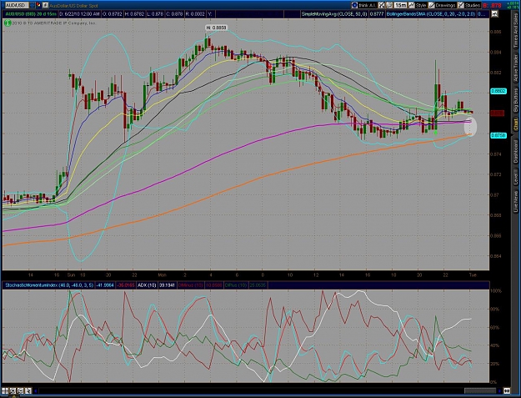This screenshot has height=398, width=521.
Task: Click the grid layout icon at bottom left
Action: tap(5, 390)
